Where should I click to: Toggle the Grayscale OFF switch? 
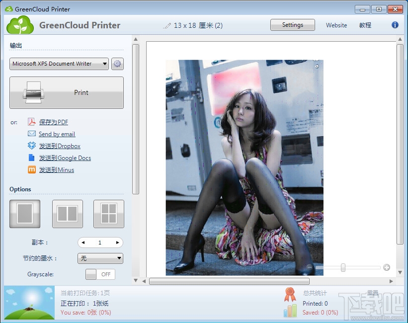[x=100, y=274]
